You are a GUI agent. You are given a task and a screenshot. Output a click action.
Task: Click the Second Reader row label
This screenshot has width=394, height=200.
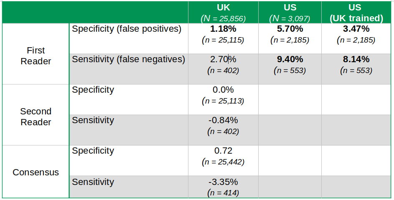pyautogui.click(x=36, y=116)
